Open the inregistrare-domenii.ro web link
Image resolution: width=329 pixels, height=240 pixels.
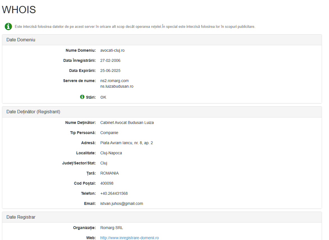point(129,238)
